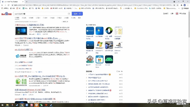The width and height of the screenshot is (190, 107).
Task: Open the 小白一键重装系统 software icon
Action: point(109,31)
